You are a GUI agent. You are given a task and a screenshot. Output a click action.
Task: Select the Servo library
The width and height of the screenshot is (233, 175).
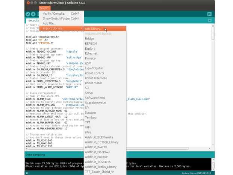pos(105,93)
